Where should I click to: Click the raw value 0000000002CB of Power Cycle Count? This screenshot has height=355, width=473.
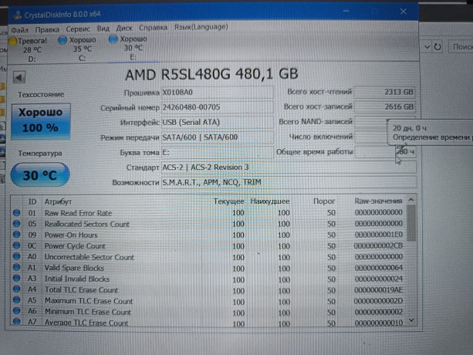[x=378, y=245]
